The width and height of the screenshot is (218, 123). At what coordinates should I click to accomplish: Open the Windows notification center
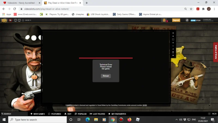[x=213, y=120]
